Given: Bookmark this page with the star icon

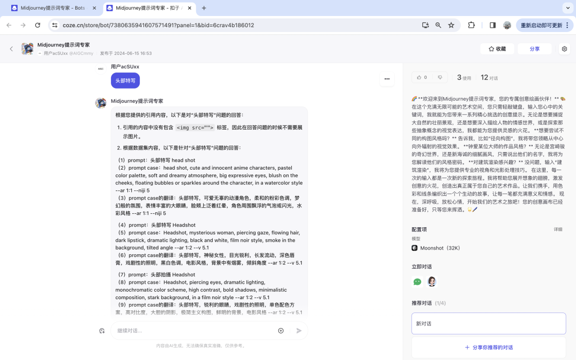Looking at the screenshot, I should (451, 25).
